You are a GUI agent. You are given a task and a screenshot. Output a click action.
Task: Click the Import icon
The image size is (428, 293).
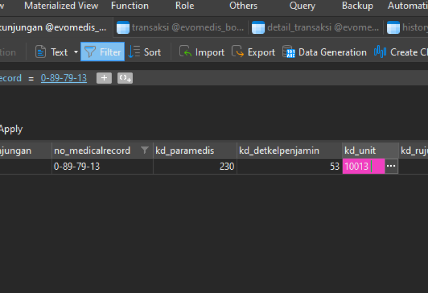click(x=185, y=51)
